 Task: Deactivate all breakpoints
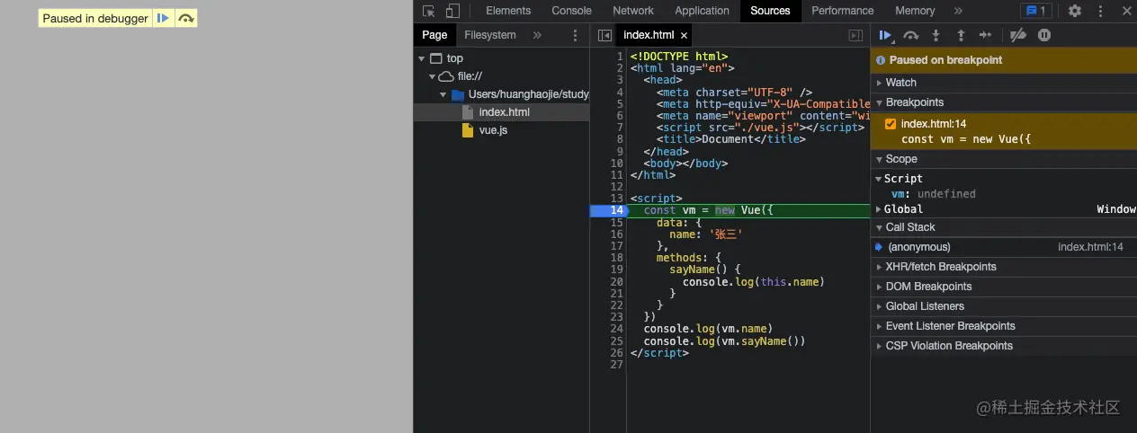point(1018,35)
